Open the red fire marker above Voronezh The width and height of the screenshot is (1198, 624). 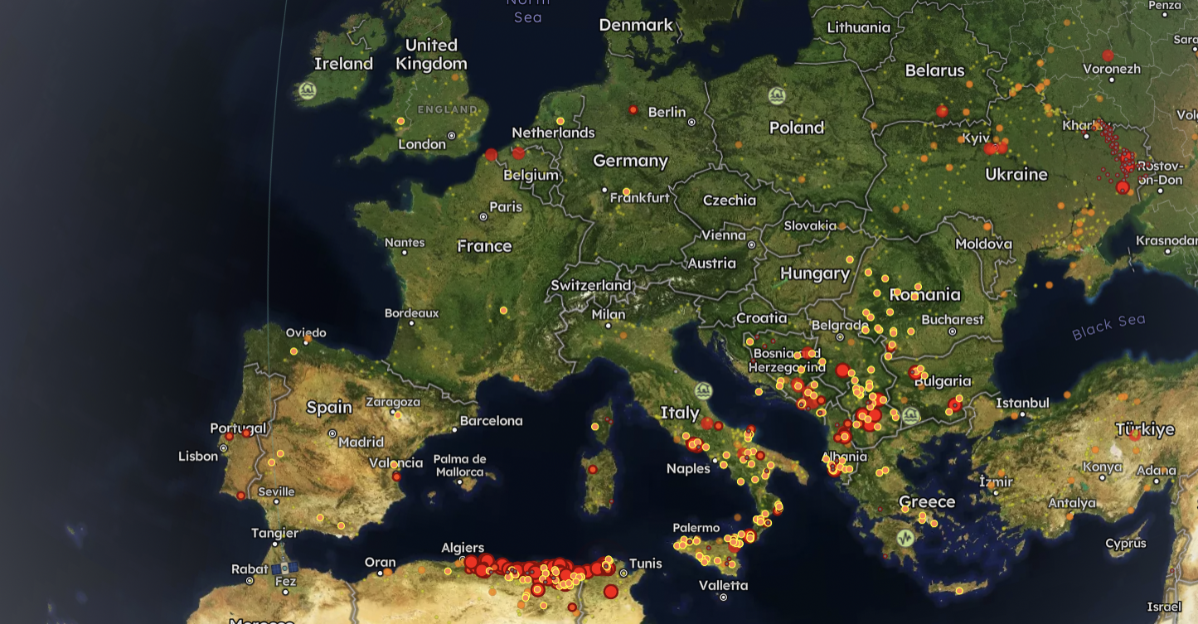pyautogui.click(x=1108, y=55)
